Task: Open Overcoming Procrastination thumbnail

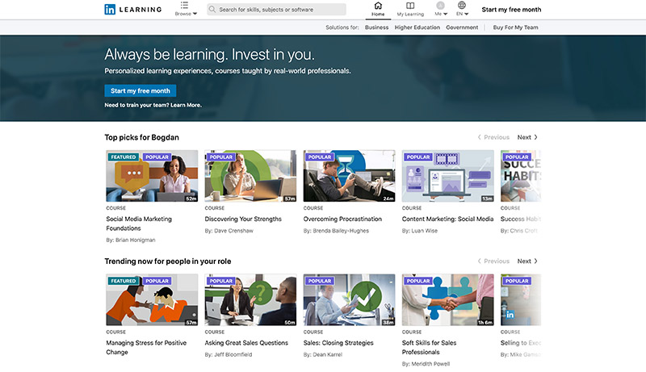Action: [x=350, y=176]
